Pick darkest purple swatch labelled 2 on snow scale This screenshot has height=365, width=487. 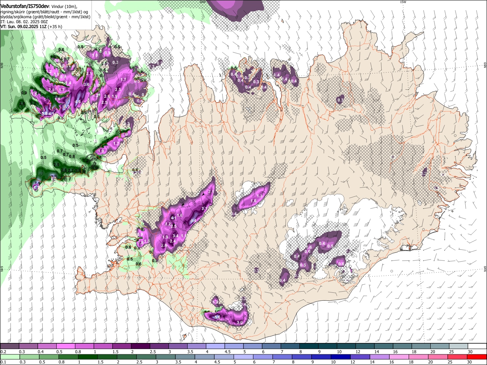click(x=140, y=346)
